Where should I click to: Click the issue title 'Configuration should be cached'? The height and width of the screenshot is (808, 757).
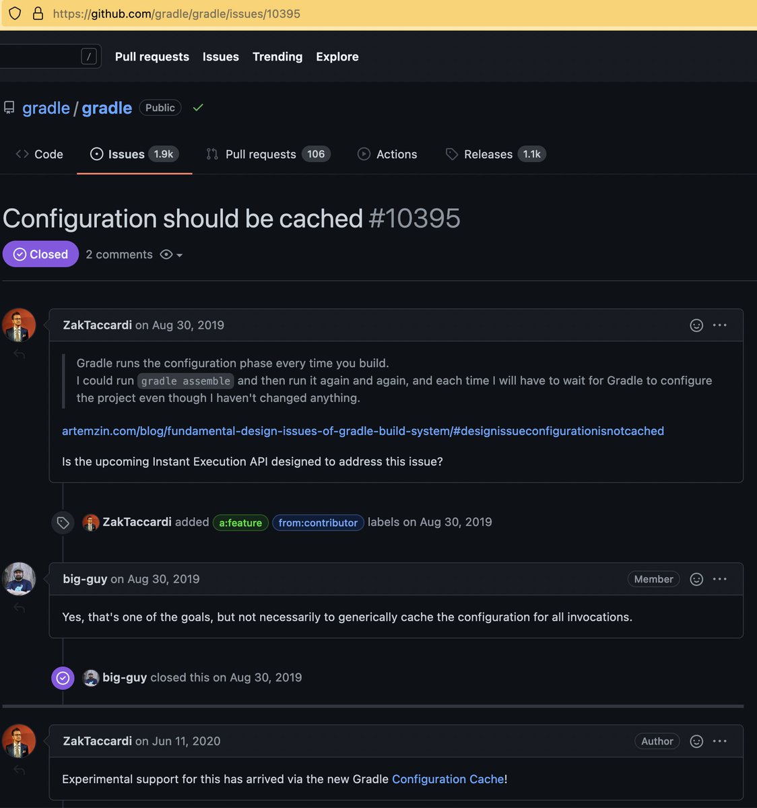pyautogui.click(x=183, y=219)
